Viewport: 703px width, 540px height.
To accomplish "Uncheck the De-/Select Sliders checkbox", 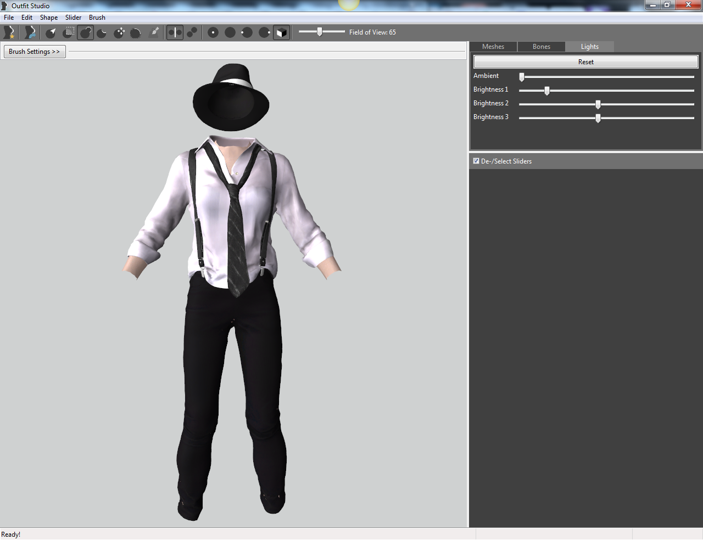I will pyautogui.click(x=476, y=161).
